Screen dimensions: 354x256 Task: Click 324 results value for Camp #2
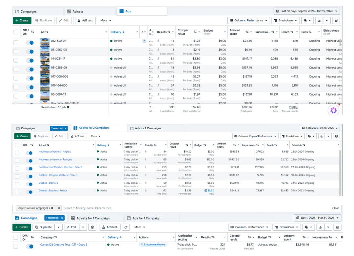[x=223, y=245]
